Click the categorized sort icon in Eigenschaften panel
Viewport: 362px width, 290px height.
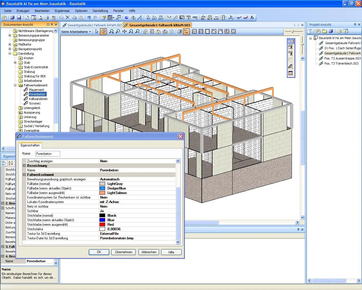(4, 163)
